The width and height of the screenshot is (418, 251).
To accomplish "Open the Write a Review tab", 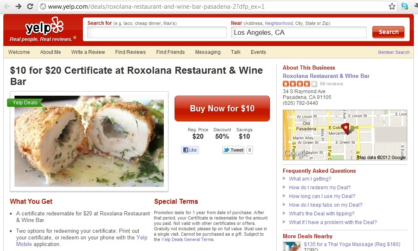I will tap(88, 52).
